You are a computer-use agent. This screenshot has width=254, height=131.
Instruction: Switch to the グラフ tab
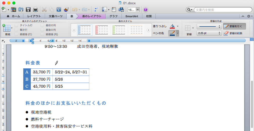click(x=113, y=16)
